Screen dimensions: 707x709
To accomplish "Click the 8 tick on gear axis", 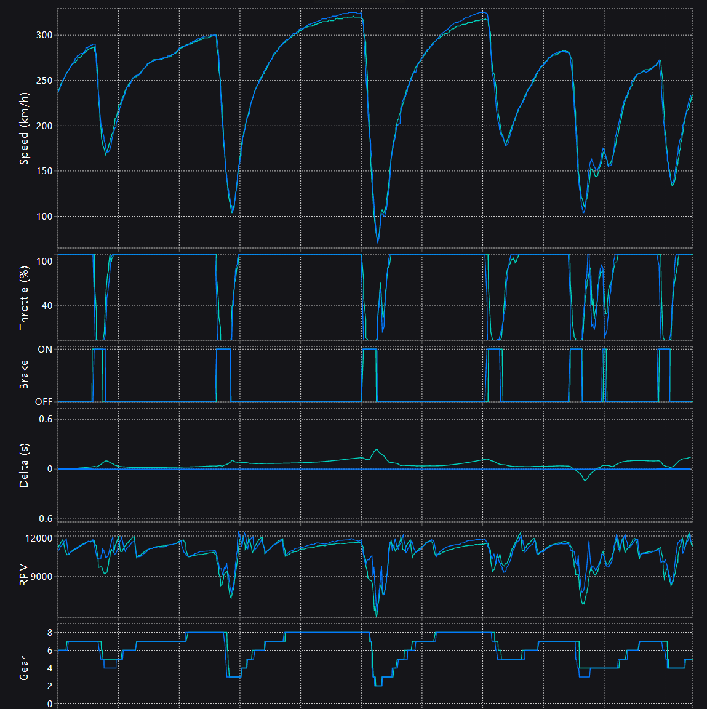I will coord(50,633).
